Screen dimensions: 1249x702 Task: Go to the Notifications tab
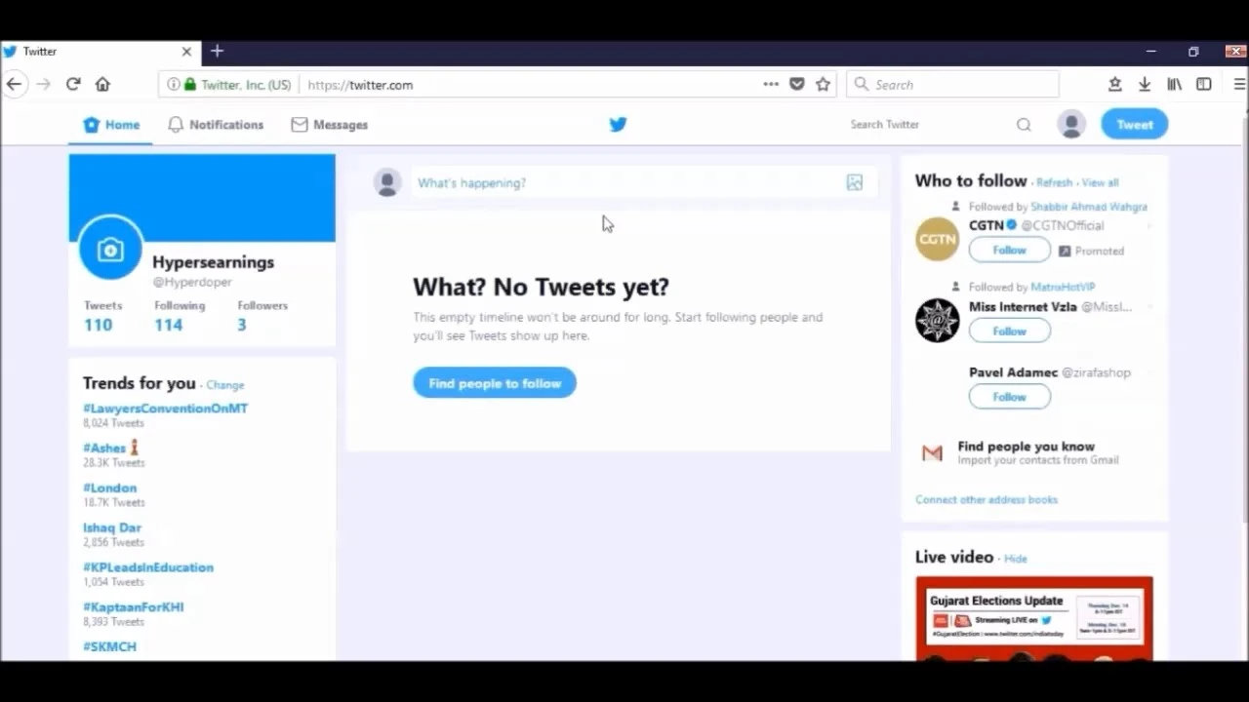216,125
